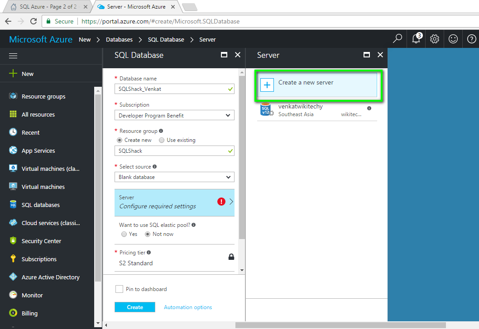Click the feedback smiley icon

click(453, 39)
